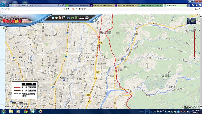Click Internet Explorer taskbar icon

pyautogui.click(x=33, y=111)
